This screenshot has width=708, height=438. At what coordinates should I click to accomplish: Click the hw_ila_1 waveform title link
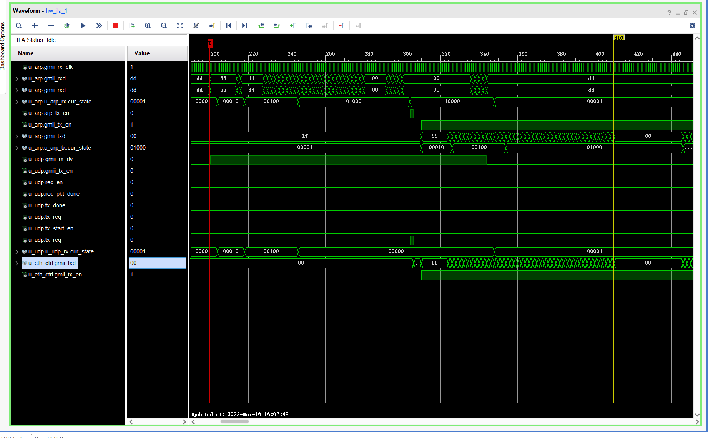(x=57, y=11)
